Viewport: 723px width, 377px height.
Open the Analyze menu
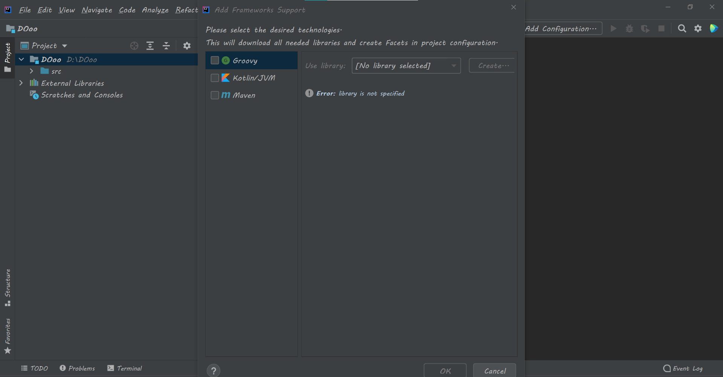point(155,10)
